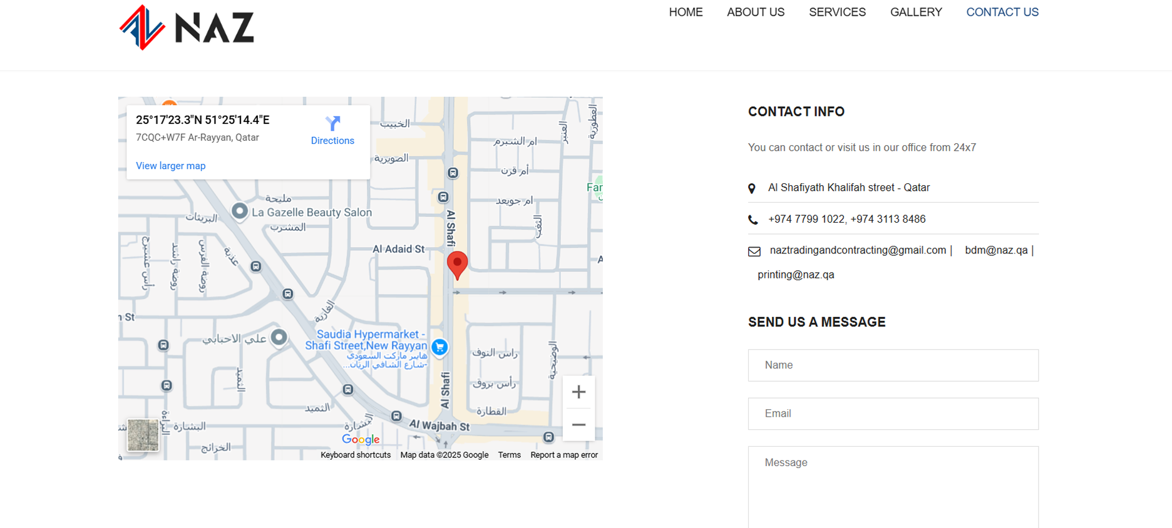Focus the Name input field

click(893, 365)
